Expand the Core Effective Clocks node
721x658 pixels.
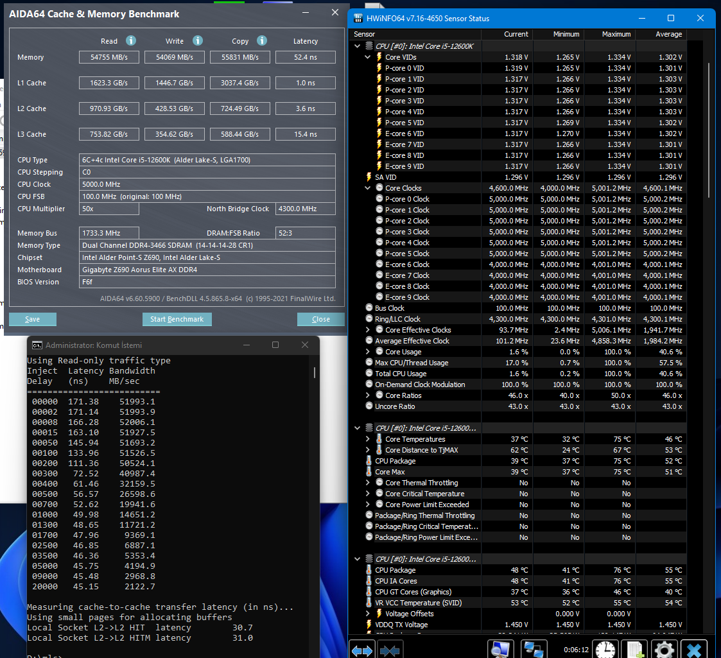pyautogui.click(x=367, y=330)
